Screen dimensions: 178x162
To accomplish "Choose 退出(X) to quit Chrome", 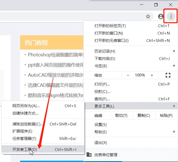I will coord(131,143).
